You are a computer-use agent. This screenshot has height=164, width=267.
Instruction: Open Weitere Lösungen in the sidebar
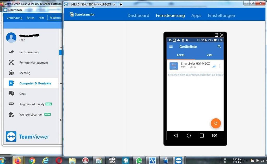[31, 115]
